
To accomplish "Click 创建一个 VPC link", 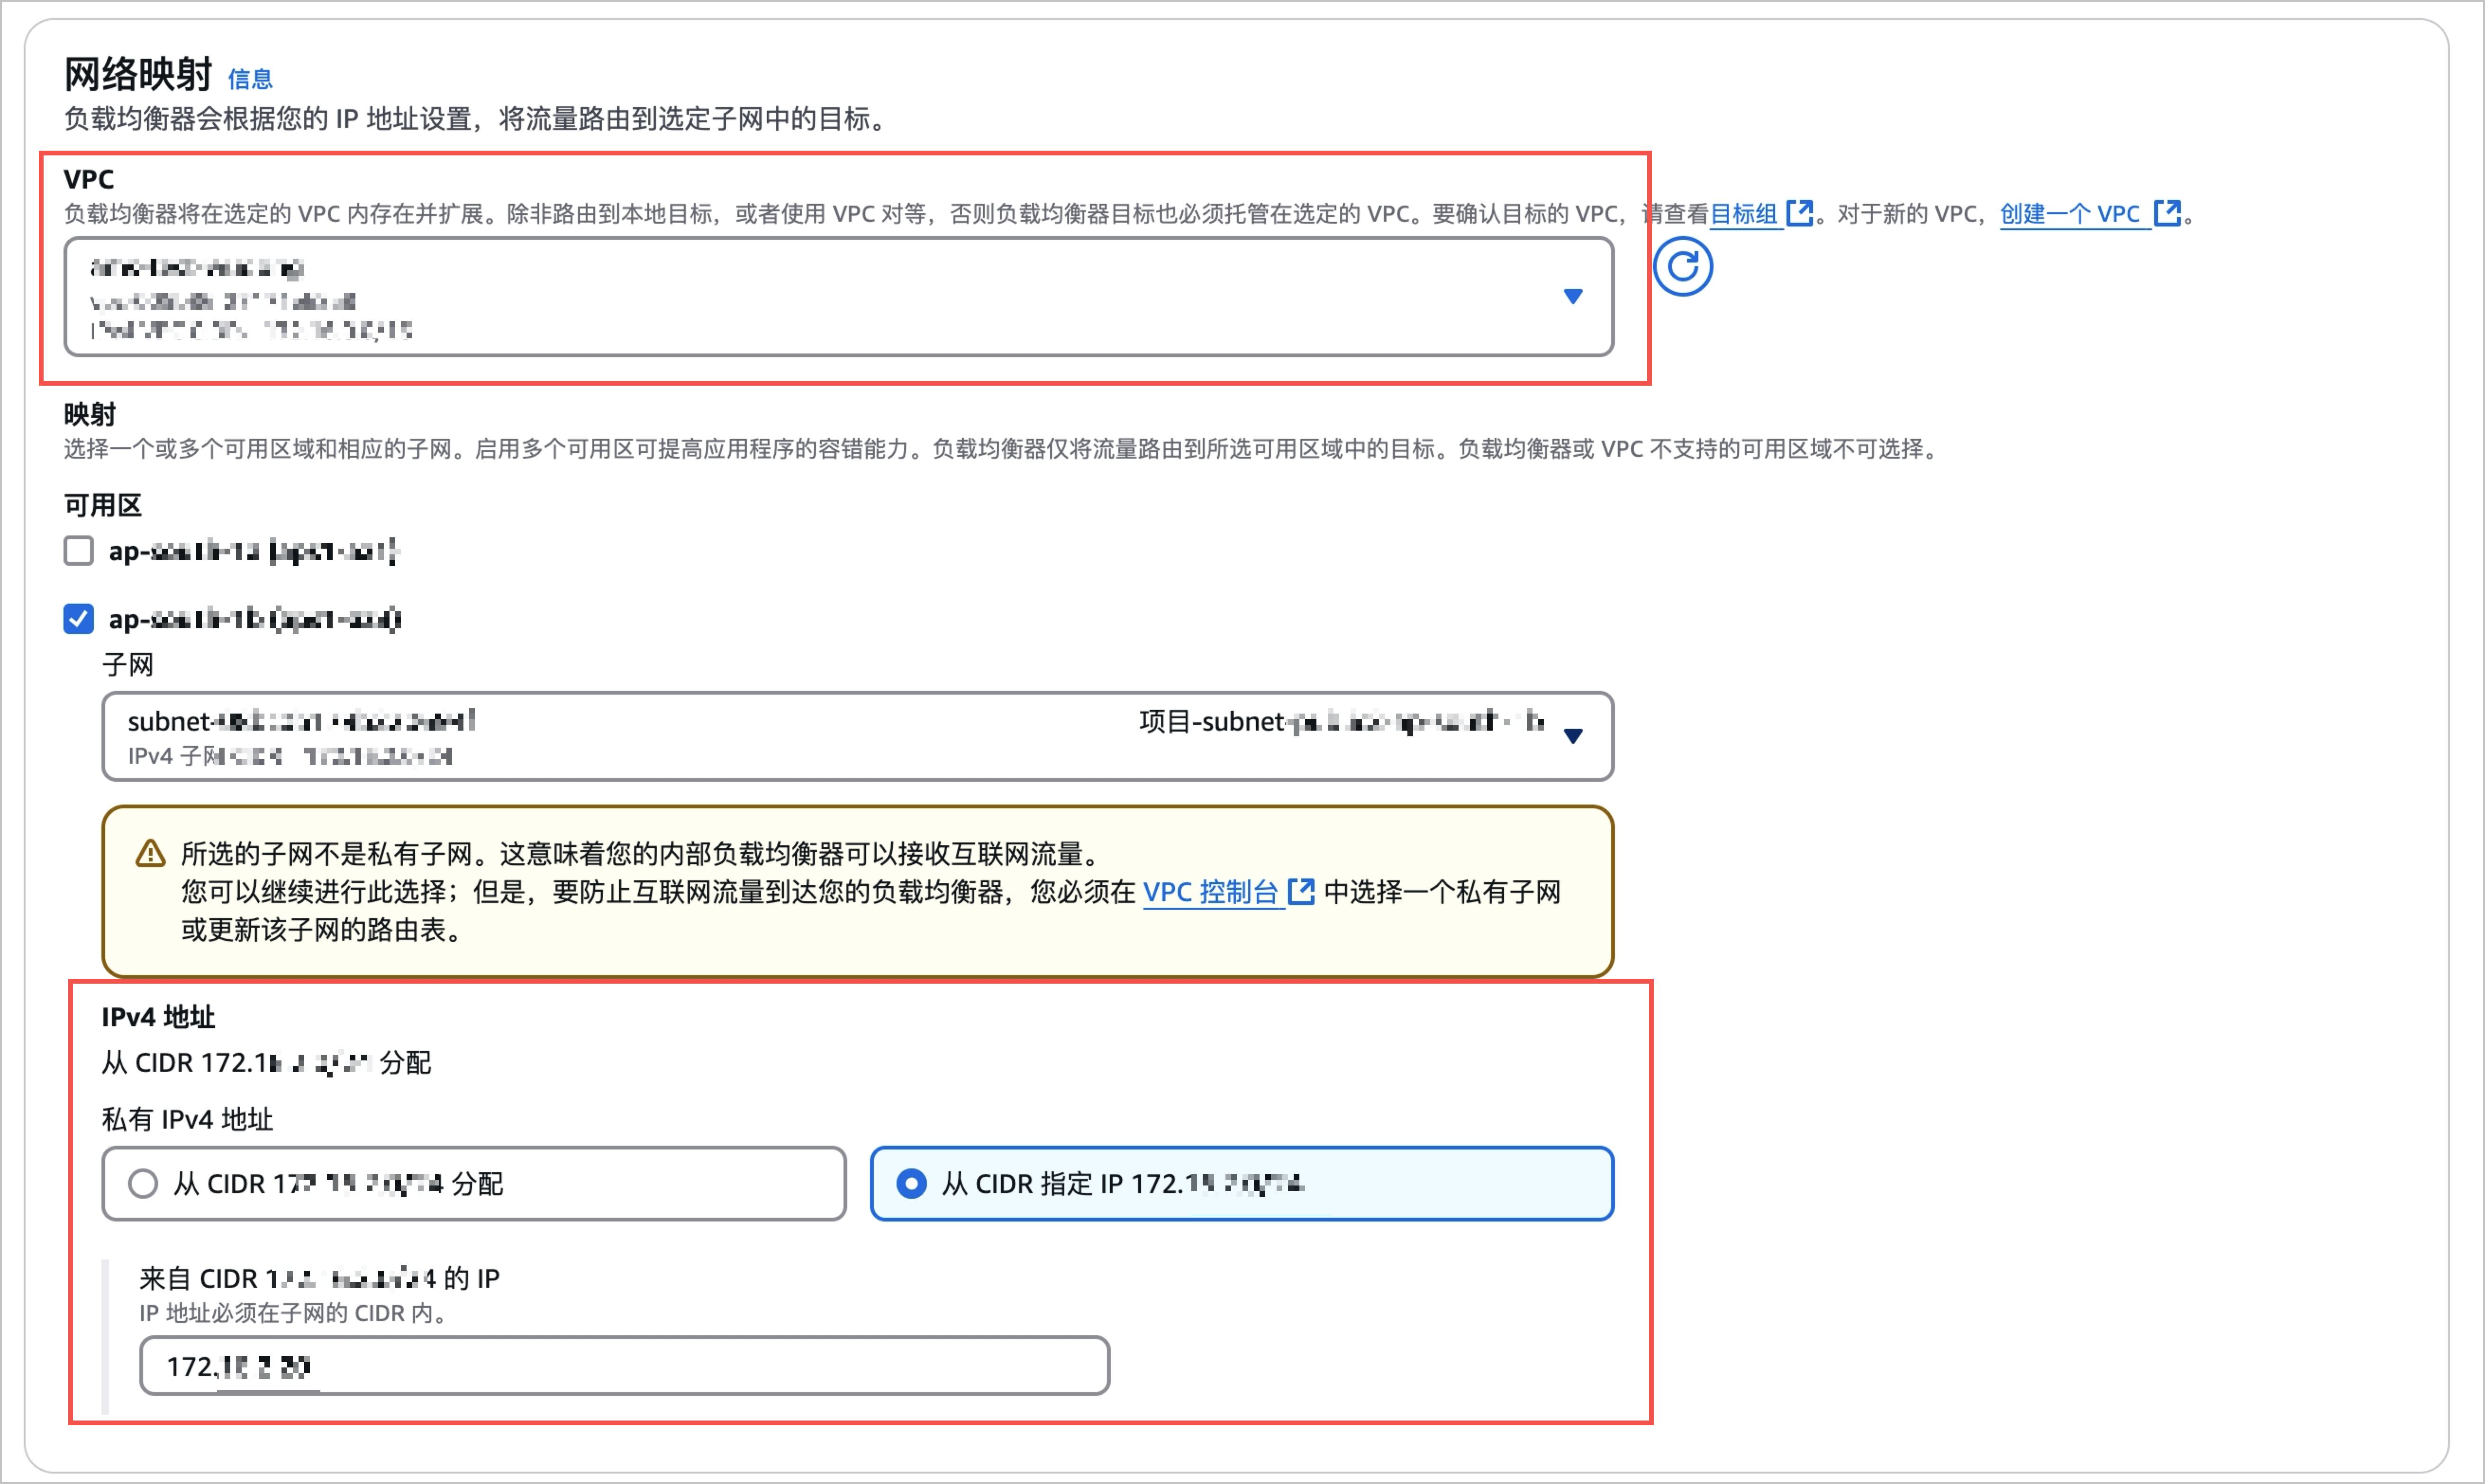I will pyautogui.click(x=2069, y=214).
